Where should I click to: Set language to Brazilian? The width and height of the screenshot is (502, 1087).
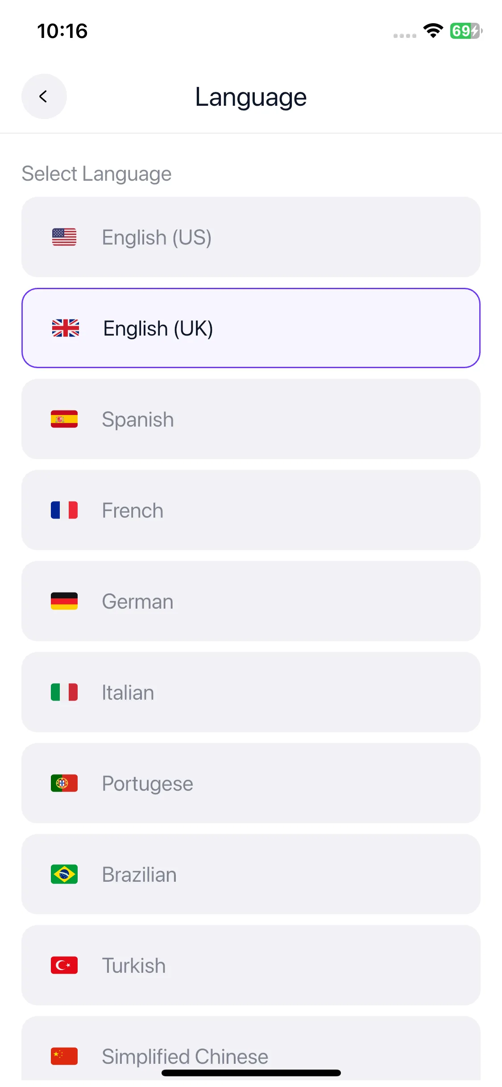(x=251, y=874)
